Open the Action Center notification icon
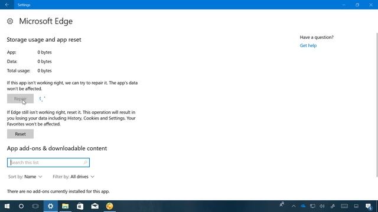Screen dimensions: 378x212 [369, 206]
